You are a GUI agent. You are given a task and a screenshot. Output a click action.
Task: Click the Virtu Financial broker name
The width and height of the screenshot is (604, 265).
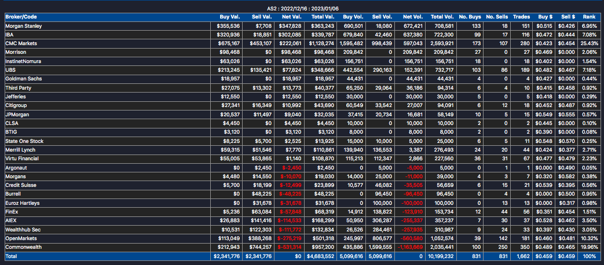coord(22,159)
